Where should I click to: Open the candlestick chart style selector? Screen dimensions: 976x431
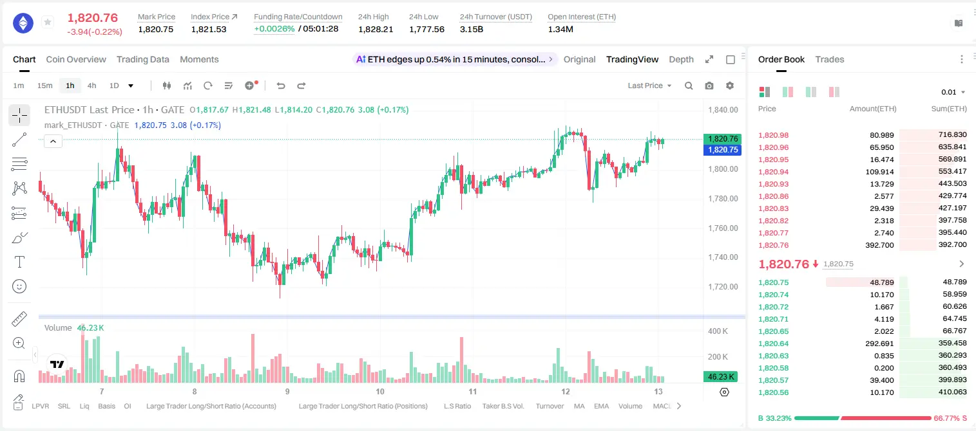(167, 86)
